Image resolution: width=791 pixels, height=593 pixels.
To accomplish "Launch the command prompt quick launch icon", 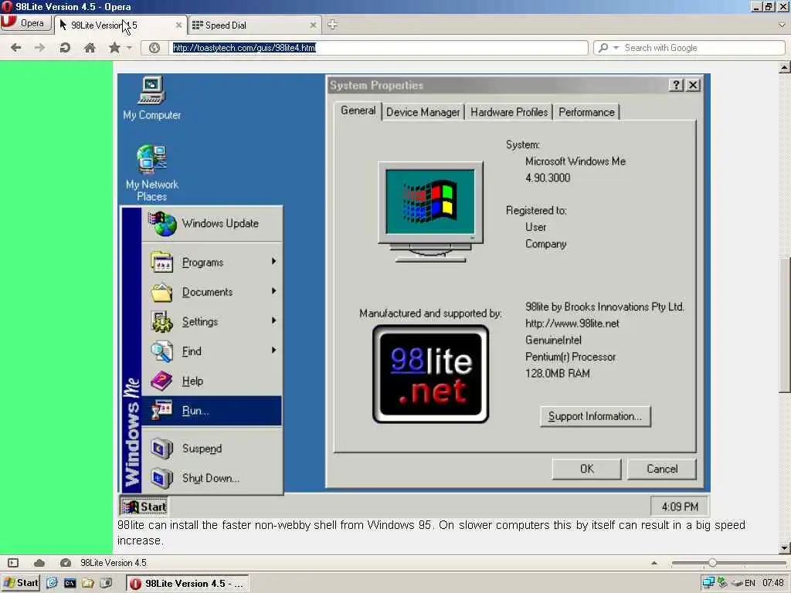I will tap(70, 584).
